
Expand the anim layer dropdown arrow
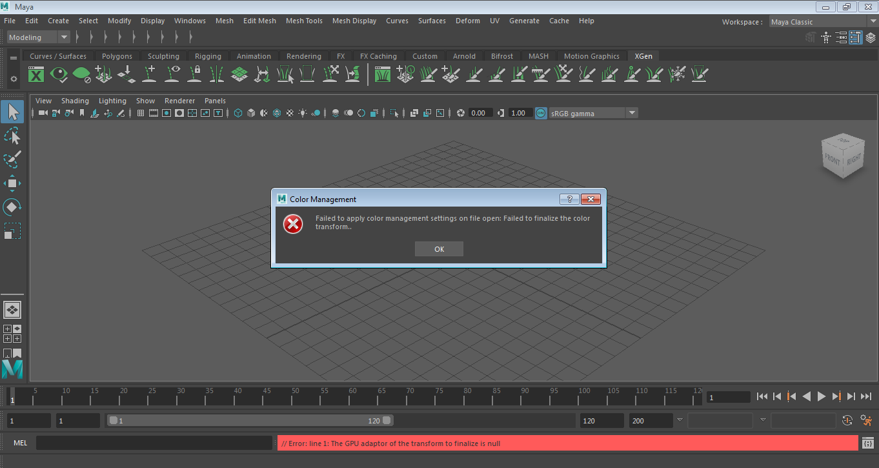click(x=763, y=420)
